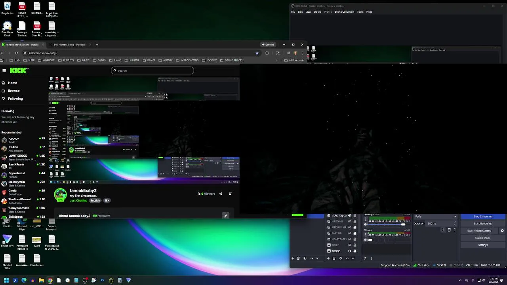Show the MEDIUM HR source
The width and height of the screenshot is (507, 285).
pos(350,227)
